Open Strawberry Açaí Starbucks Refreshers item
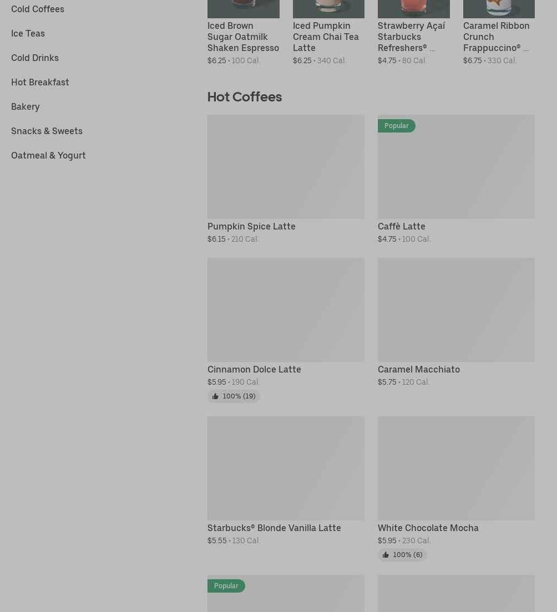The height and width of the screenshot is (612, 557). coord(411,37)
